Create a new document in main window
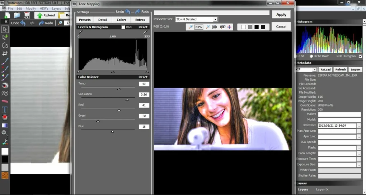This screenshot has width=366, height=195. [7, 15]
